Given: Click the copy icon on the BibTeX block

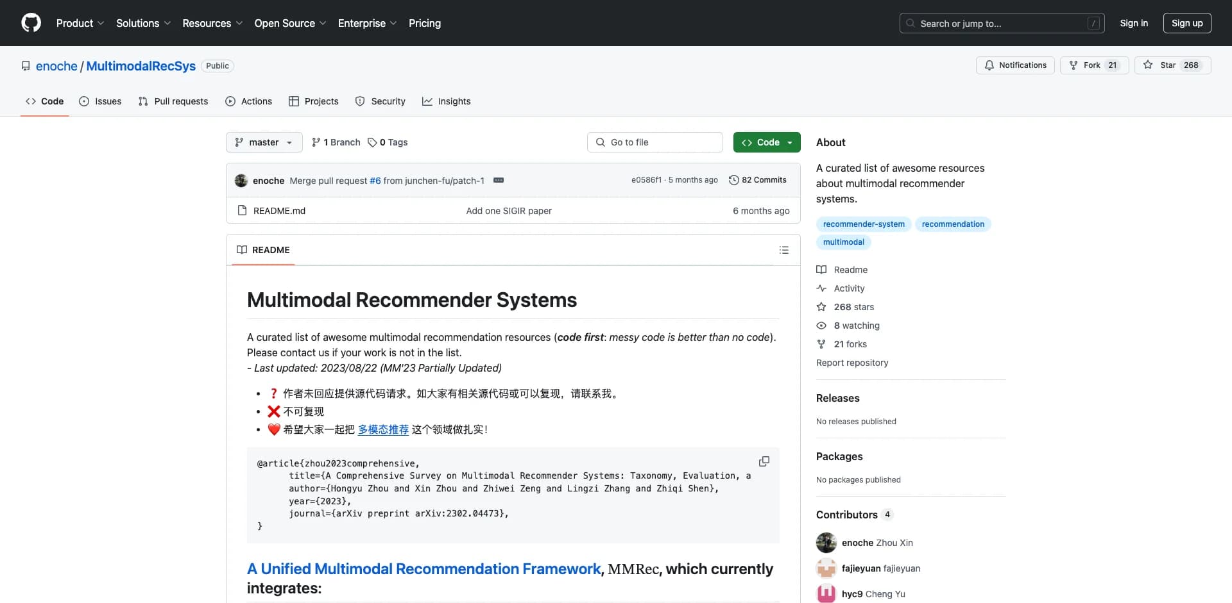Looking at the screenshot, I should tap(764, 461).
